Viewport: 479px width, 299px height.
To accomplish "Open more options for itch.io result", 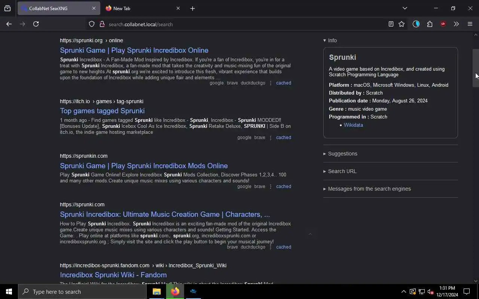I will click(271, 138).
